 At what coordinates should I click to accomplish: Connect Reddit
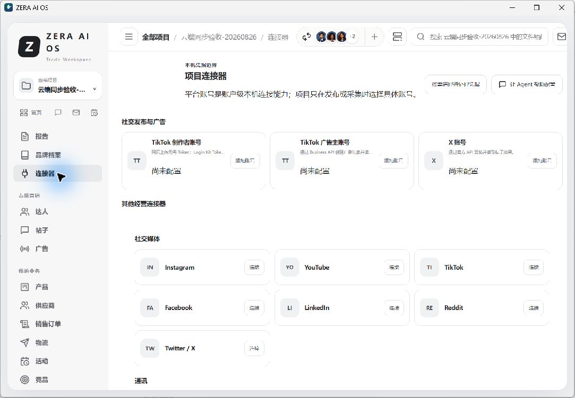coord(534,308)
